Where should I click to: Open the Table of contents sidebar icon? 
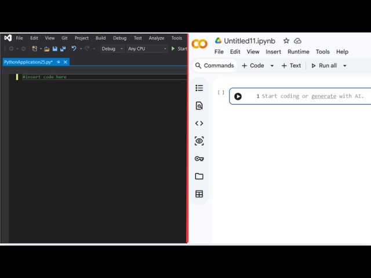199,88
